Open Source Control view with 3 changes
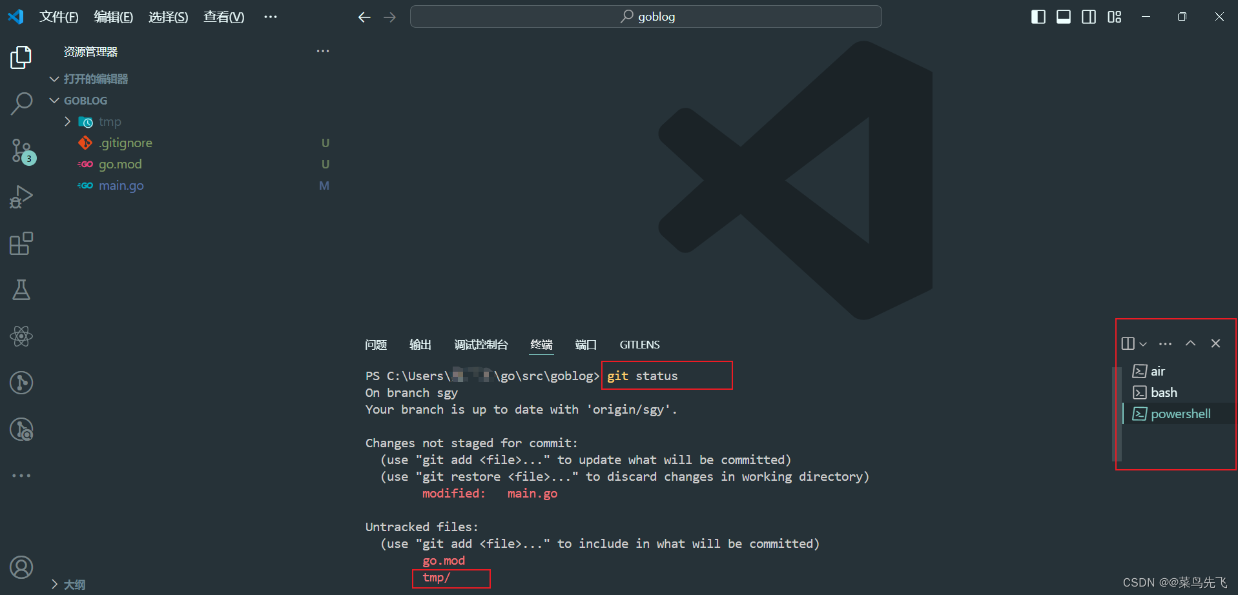Screen dimensions: 1238x595 click(23, 151)
